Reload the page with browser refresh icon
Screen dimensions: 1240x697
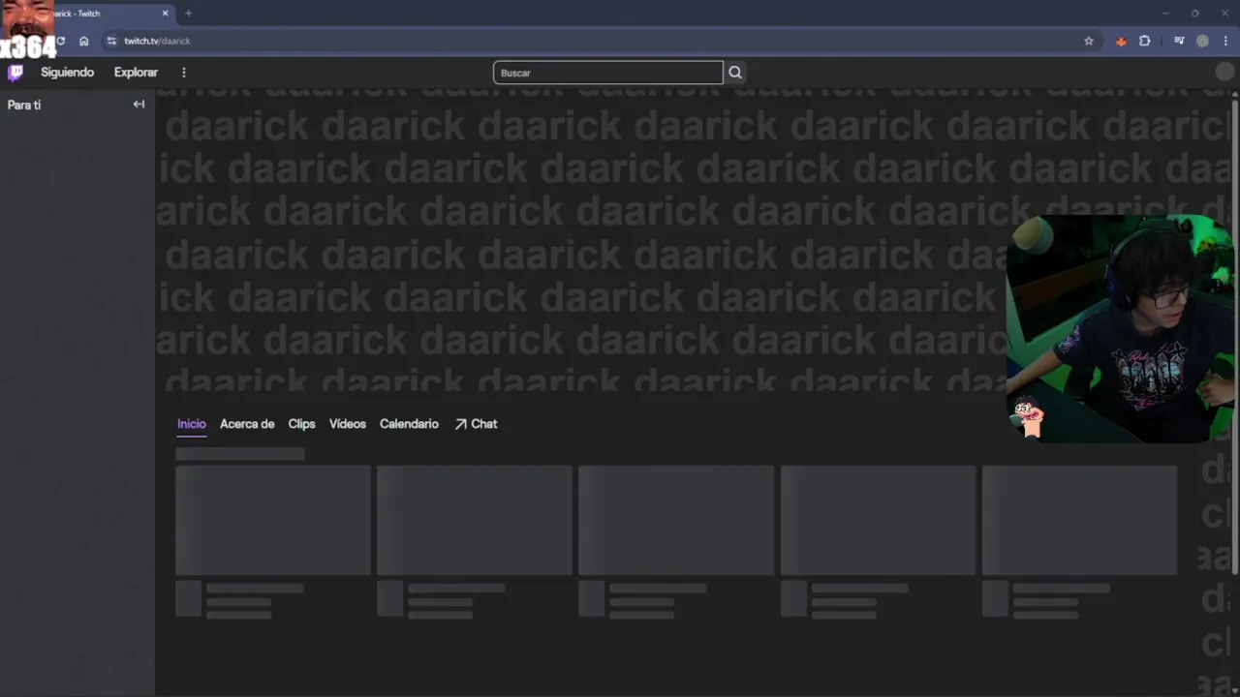pos(60,41)
